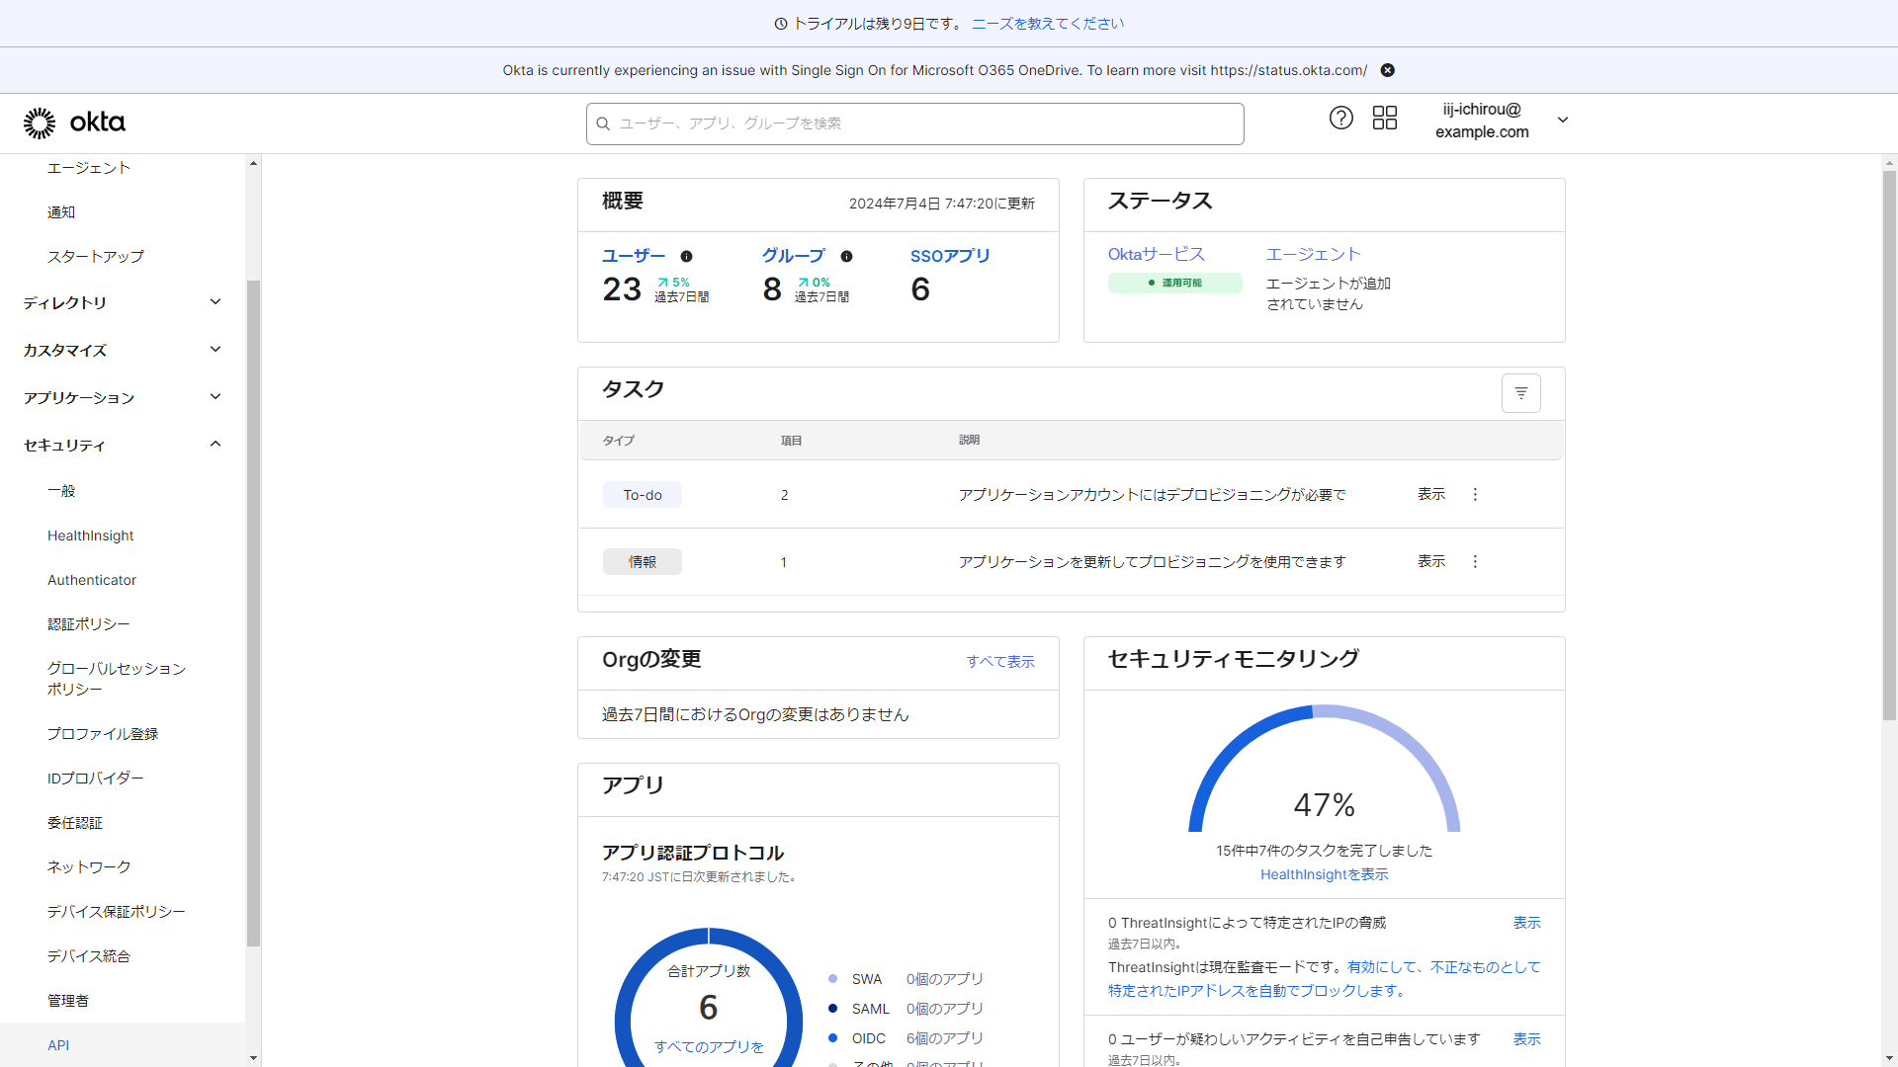This screenshot has width=1898, height=1067.
Task: Click sidebar scrollbar down arrow
Action: point(254,1058)
